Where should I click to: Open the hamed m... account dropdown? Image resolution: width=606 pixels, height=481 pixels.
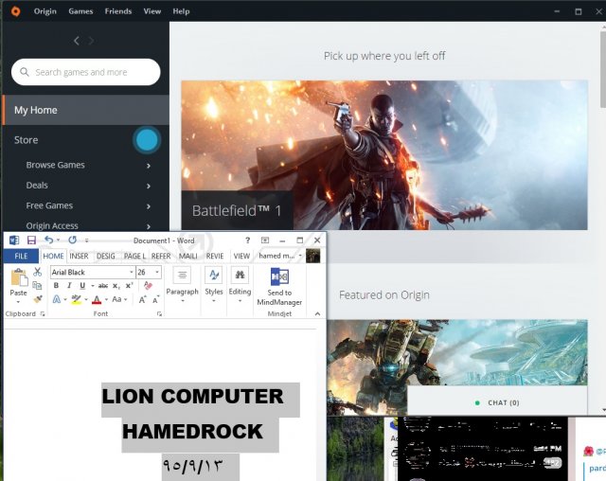click(280, 256)
